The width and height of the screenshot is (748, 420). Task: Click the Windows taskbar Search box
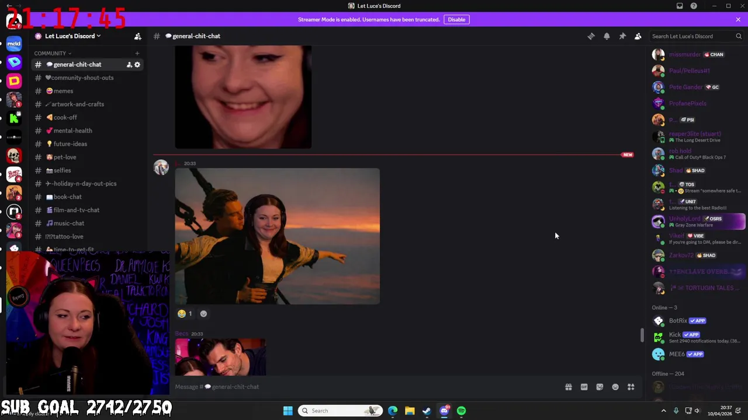(341, 411)
